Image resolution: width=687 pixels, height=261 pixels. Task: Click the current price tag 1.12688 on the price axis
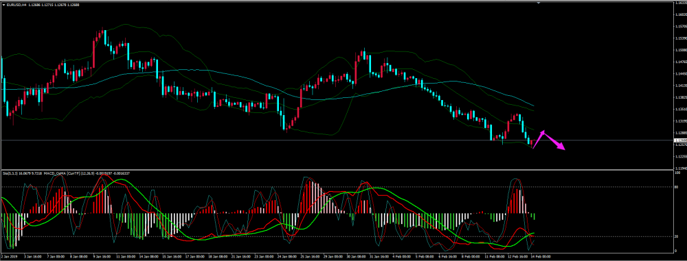point(680,140)
